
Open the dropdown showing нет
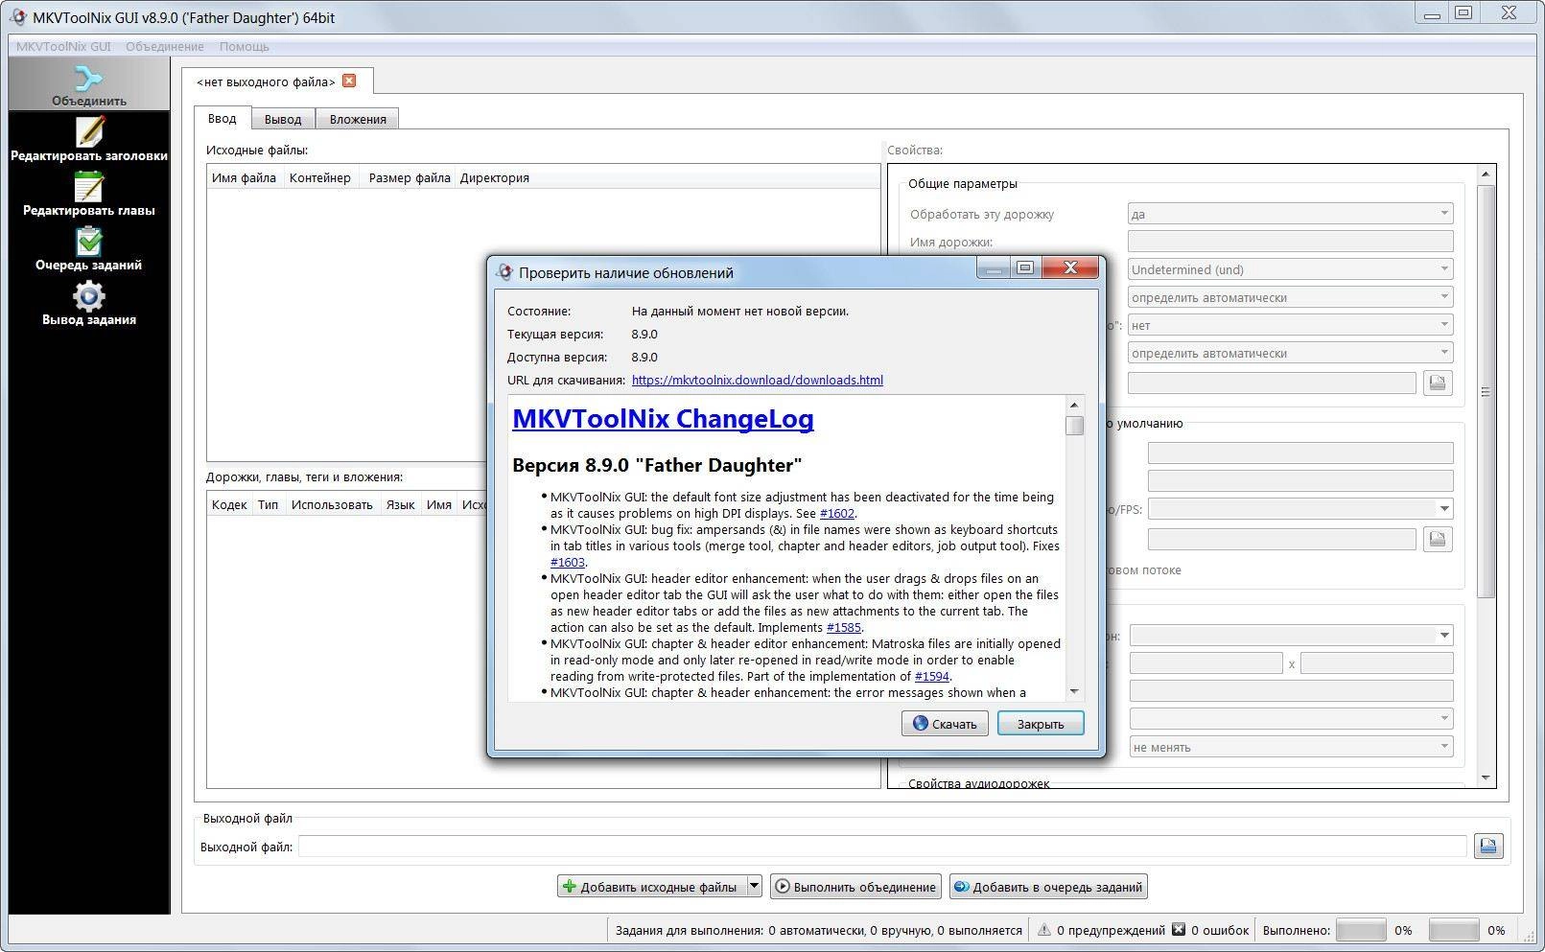[x=1290, y=325]
